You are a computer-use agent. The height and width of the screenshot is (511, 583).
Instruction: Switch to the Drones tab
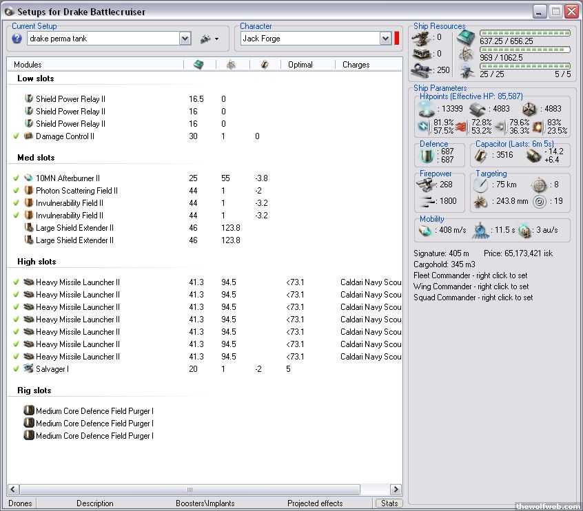click(20, 503)
